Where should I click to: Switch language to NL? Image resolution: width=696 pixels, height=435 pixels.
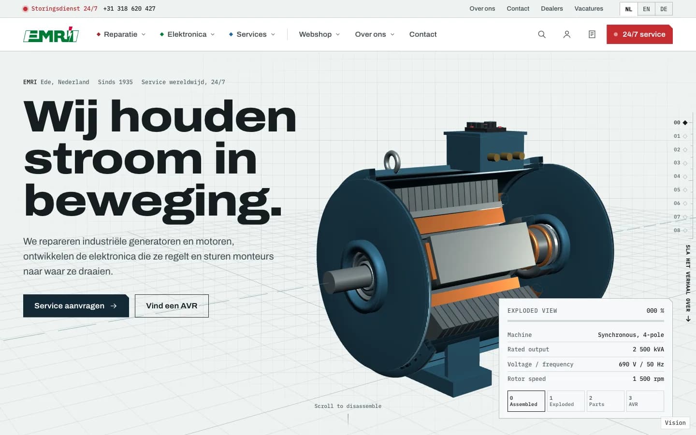[x=629, y=9]
